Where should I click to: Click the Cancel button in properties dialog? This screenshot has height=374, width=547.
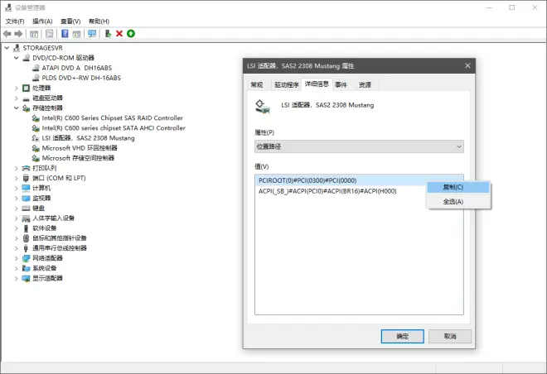pos(450,337)
